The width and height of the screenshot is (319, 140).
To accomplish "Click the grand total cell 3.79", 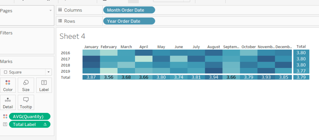I will [301, 77].
